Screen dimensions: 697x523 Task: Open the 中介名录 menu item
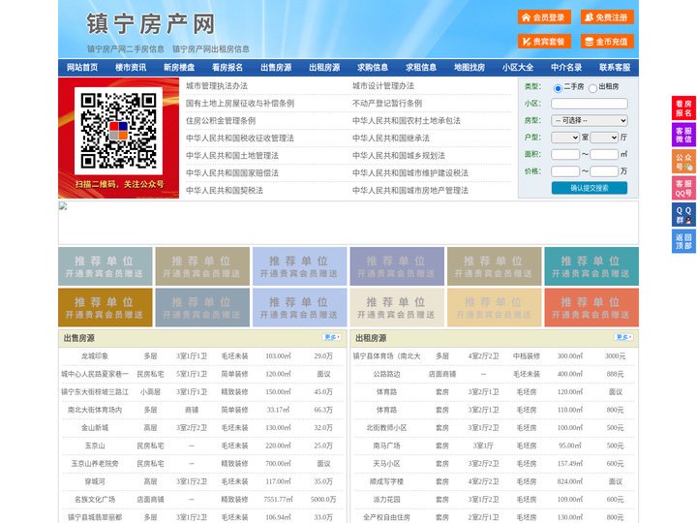566,67
